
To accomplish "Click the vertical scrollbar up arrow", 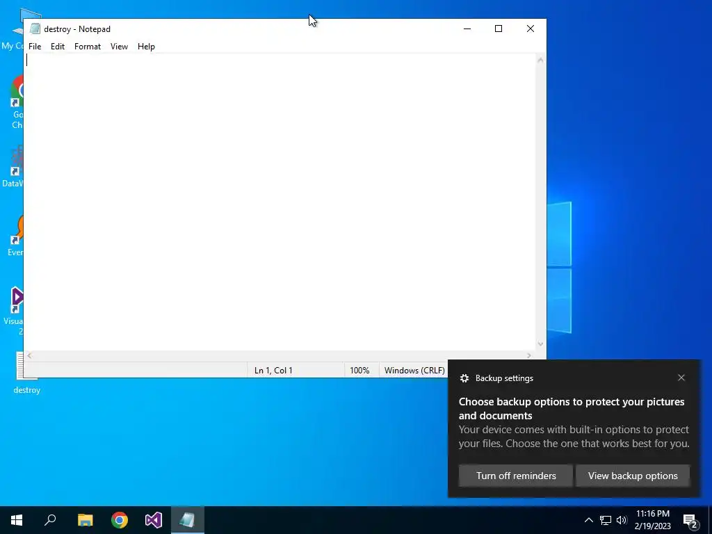I will point(540,60).
